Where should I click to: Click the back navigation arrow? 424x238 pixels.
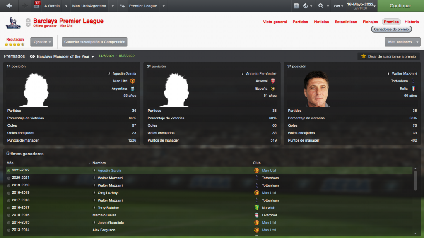9,6
